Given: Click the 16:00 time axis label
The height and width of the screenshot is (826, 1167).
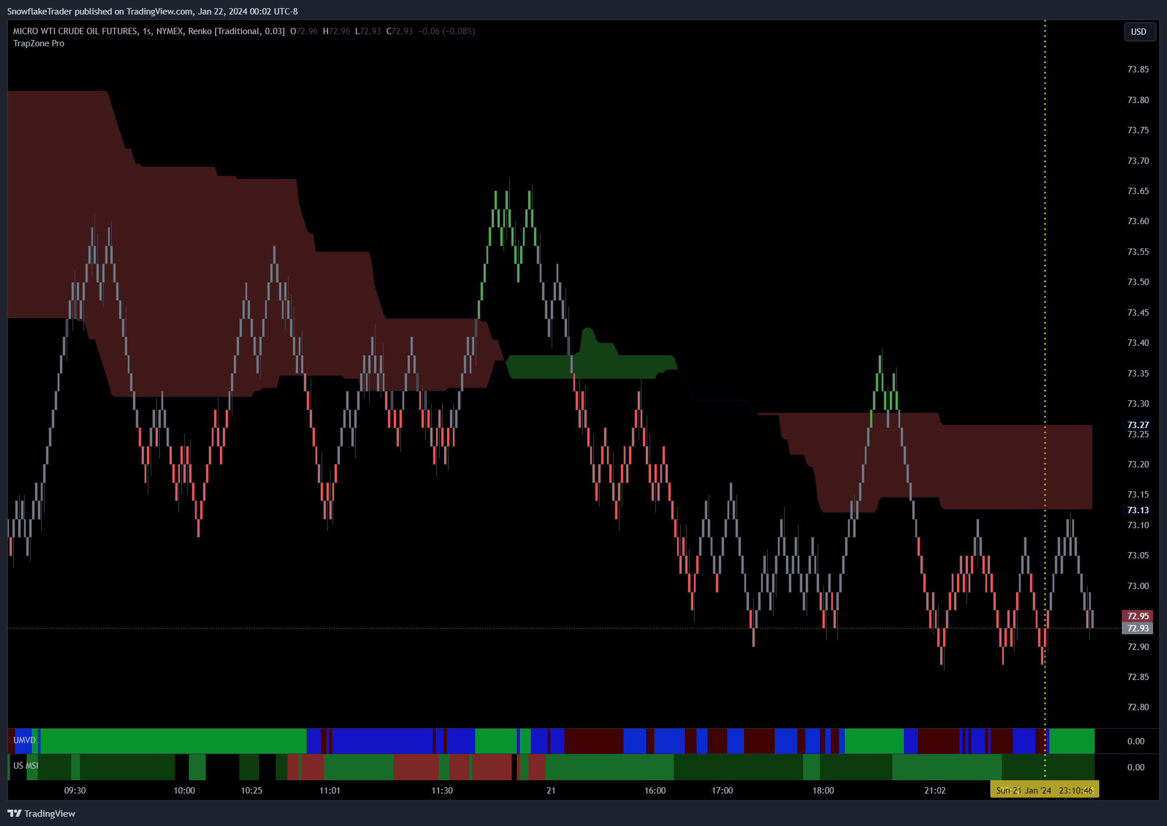Looking at the screenshot, I should point(655,790).
